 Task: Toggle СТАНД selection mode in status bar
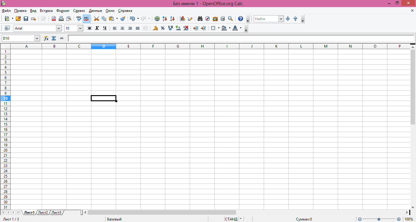(x=231, y=219)
